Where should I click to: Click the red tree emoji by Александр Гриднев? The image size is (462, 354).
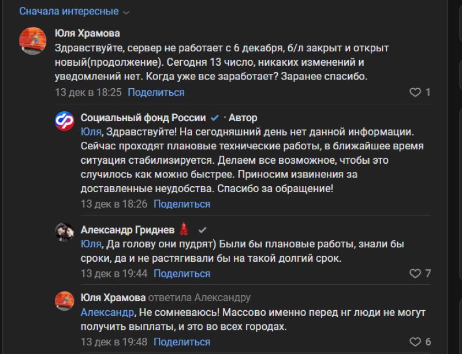185,229
